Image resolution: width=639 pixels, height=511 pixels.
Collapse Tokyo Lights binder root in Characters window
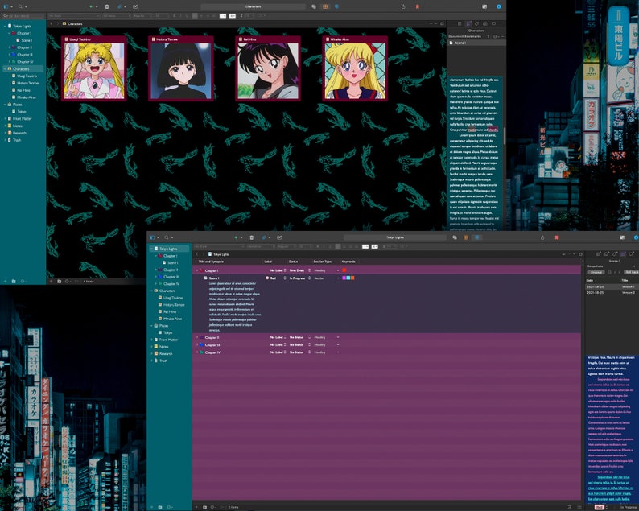coord(5,26)
